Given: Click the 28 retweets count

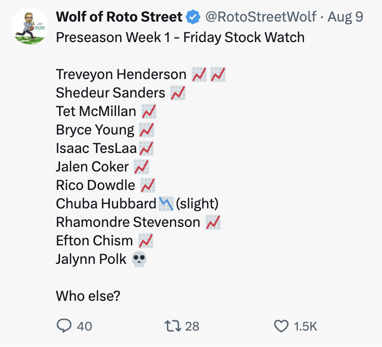Looking at the screenshot, I should 192,326.
